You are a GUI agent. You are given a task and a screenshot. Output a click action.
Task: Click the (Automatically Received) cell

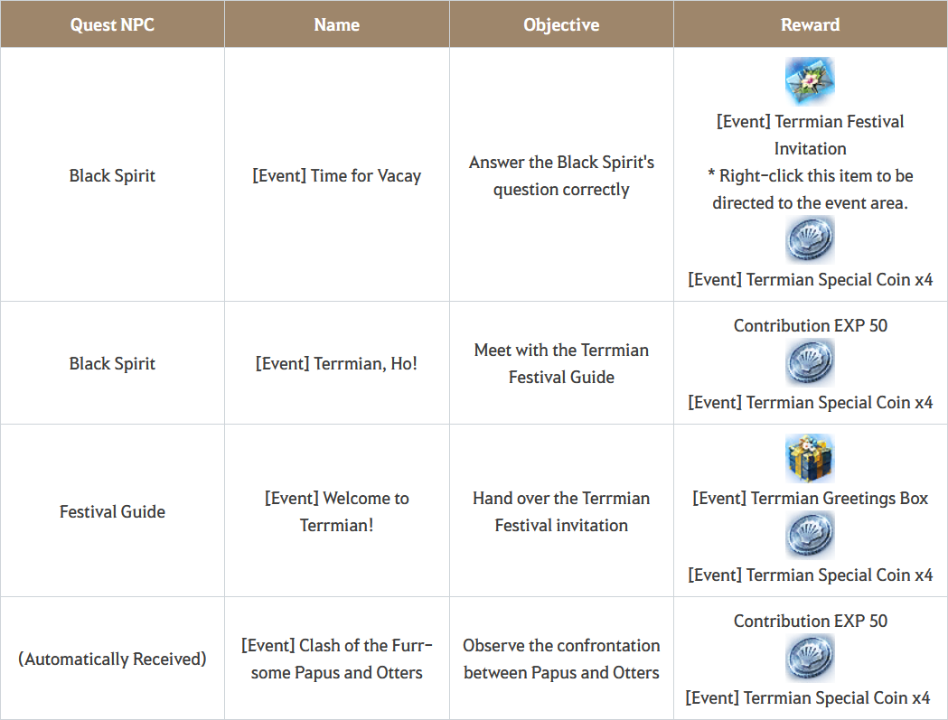tap(112, 659)
